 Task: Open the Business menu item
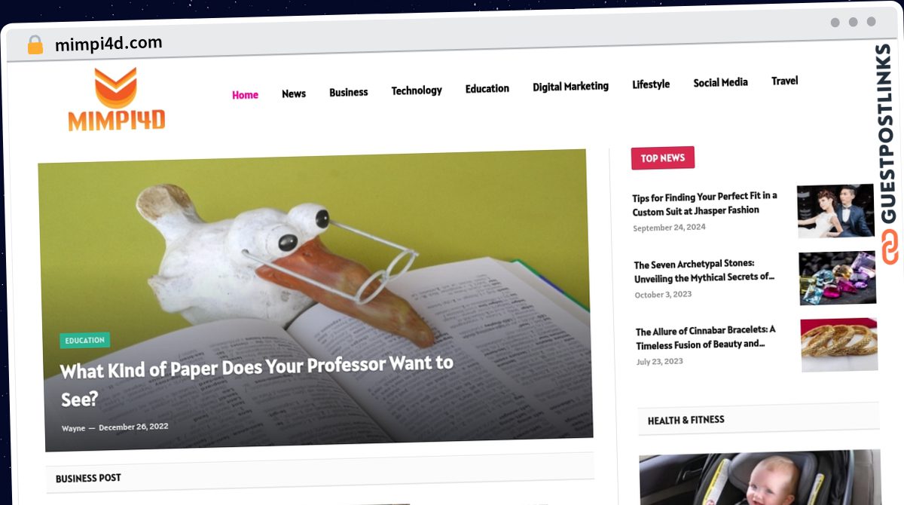[x=349, y=92]
